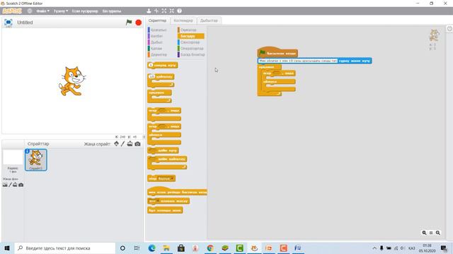
Task: Select the Motion blocks category
Action: [158, 30]
